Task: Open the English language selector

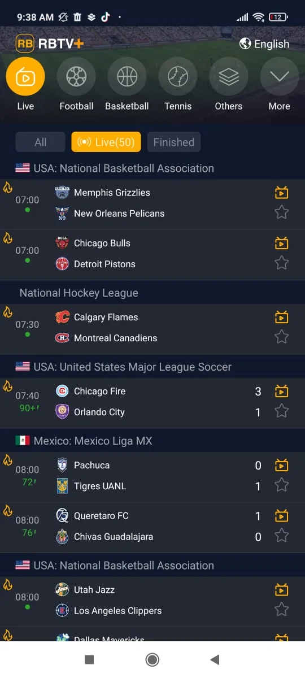Action: click(264, 44)
